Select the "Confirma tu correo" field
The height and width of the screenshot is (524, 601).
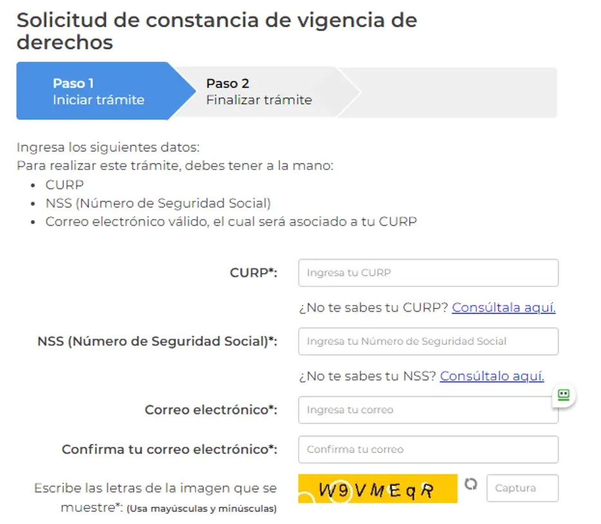(427, 449)
